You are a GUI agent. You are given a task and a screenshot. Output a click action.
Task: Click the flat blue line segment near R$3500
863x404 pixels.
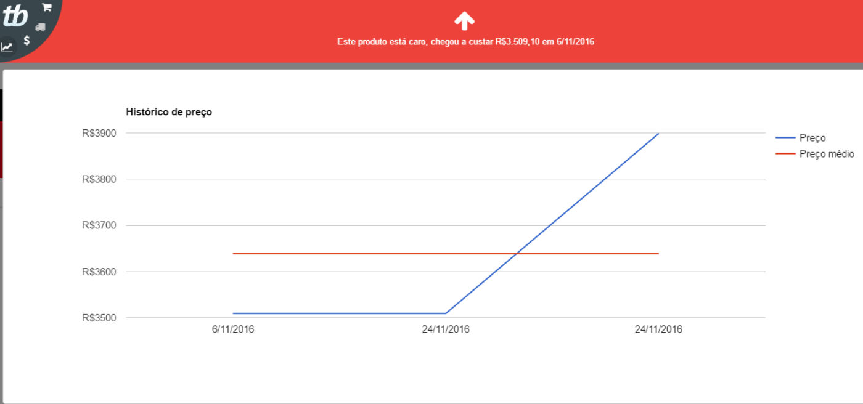coord(339,313)
